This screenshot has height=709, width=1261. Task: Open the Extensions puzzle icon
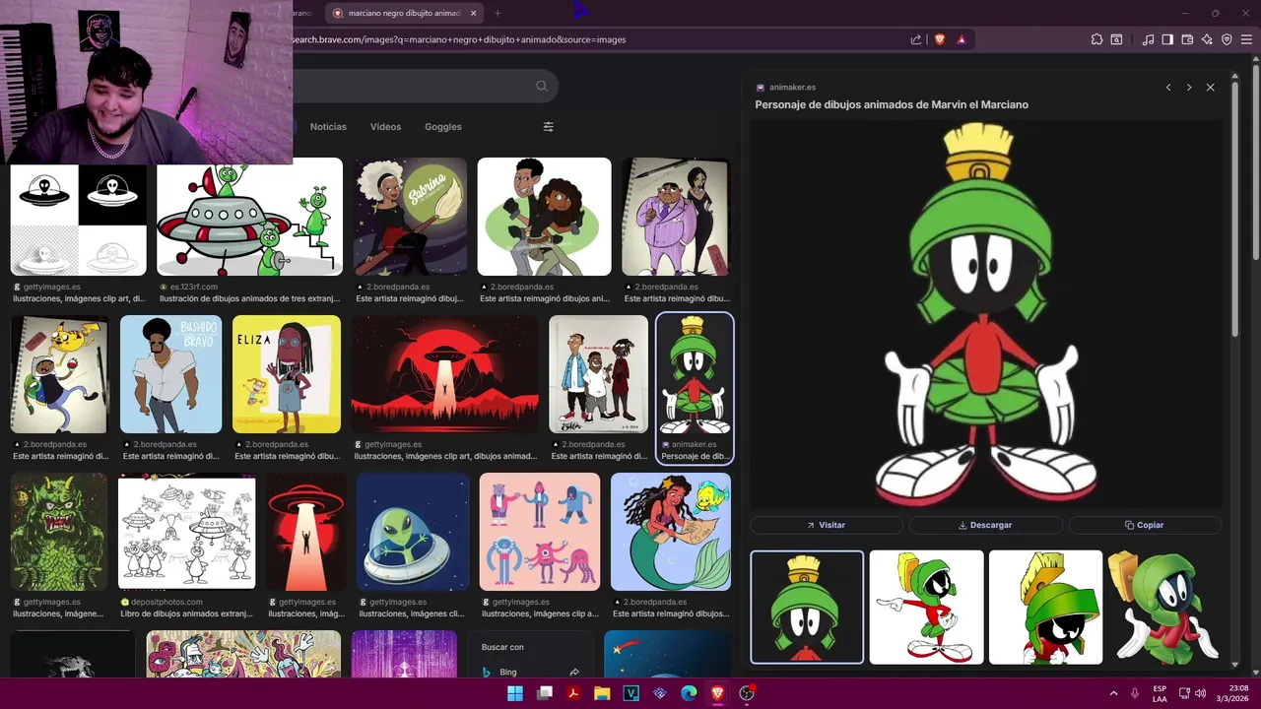[x=1096, y=39]
